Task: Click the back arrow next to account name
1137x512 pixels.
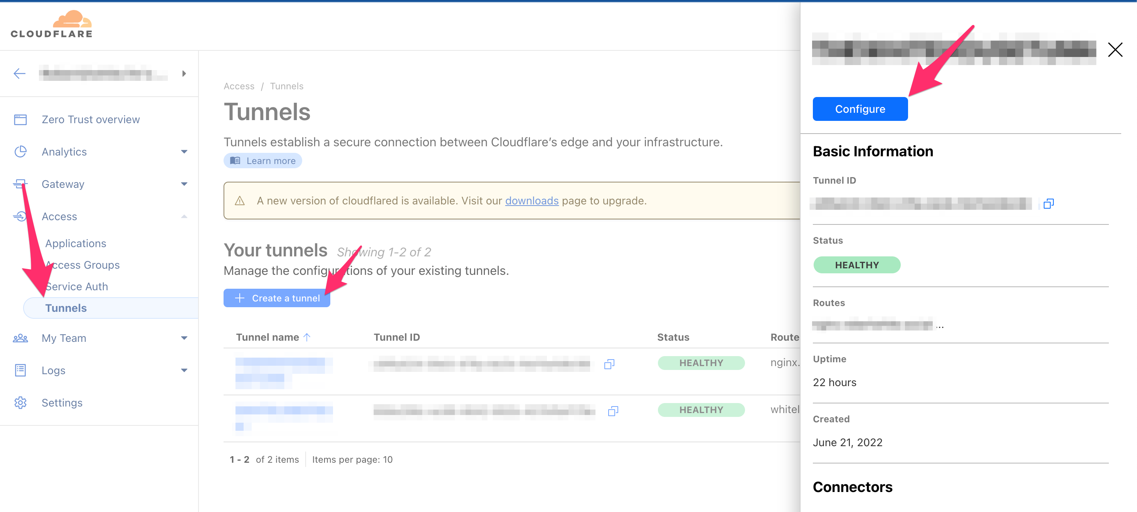Action: click(x=19, y=73)
